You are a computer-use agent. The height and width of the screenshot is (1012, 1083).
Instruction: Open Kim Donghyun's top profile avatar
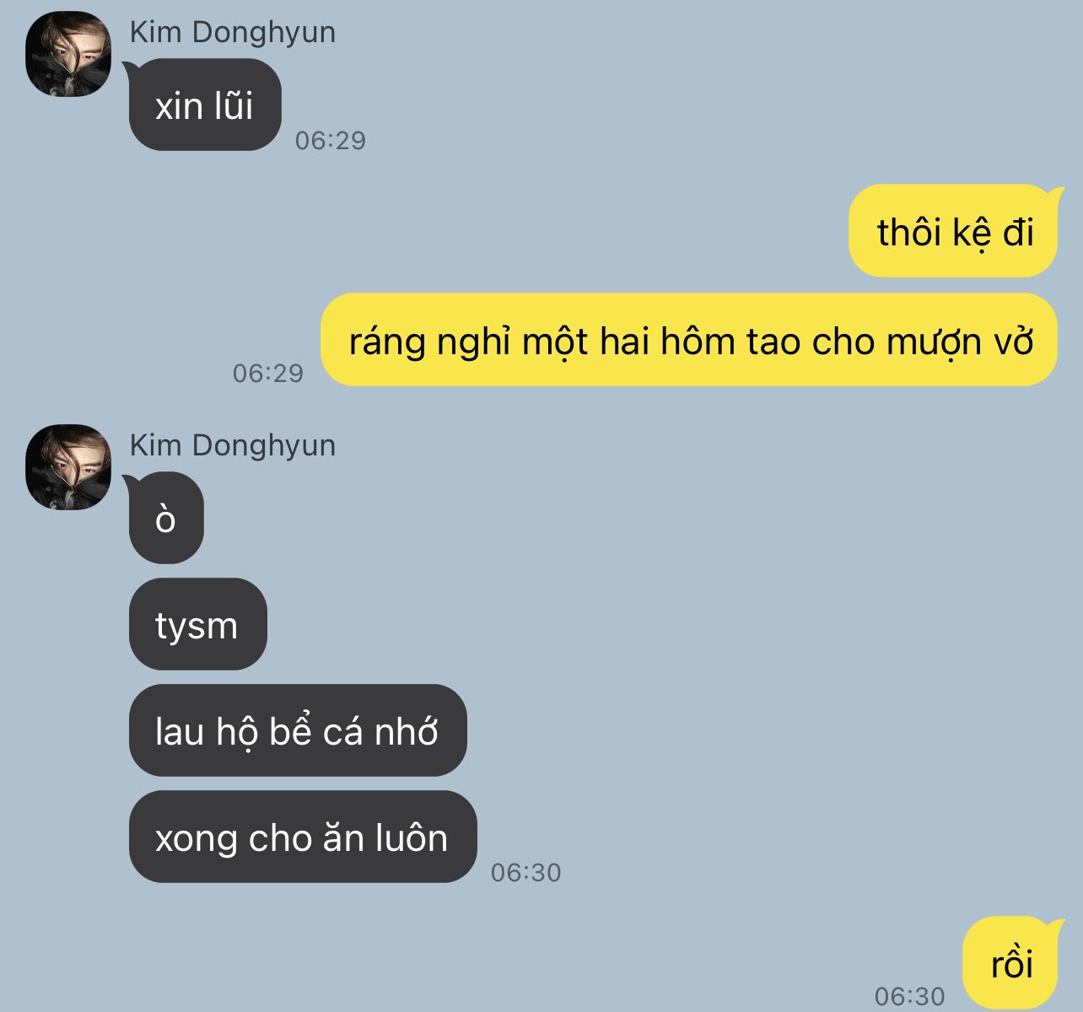tap(68, 54)
